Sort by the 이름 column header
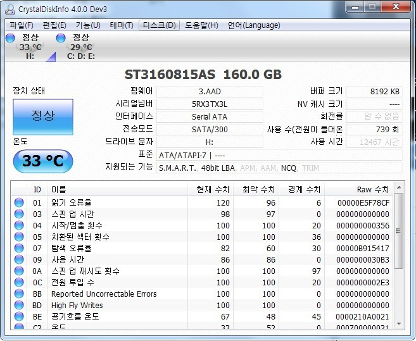416x341 pixels. [x=117, y=189]
